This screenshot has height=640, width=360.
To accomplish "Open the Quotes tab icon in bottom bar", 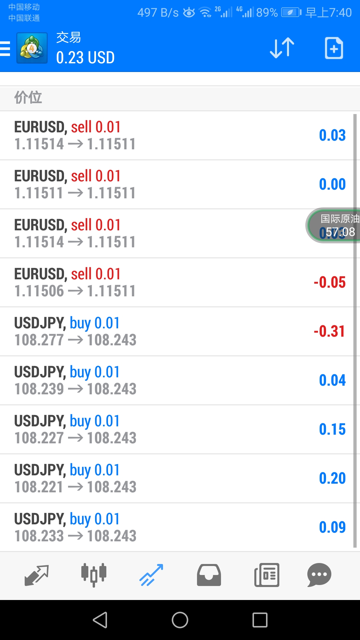I will (37, 575).
